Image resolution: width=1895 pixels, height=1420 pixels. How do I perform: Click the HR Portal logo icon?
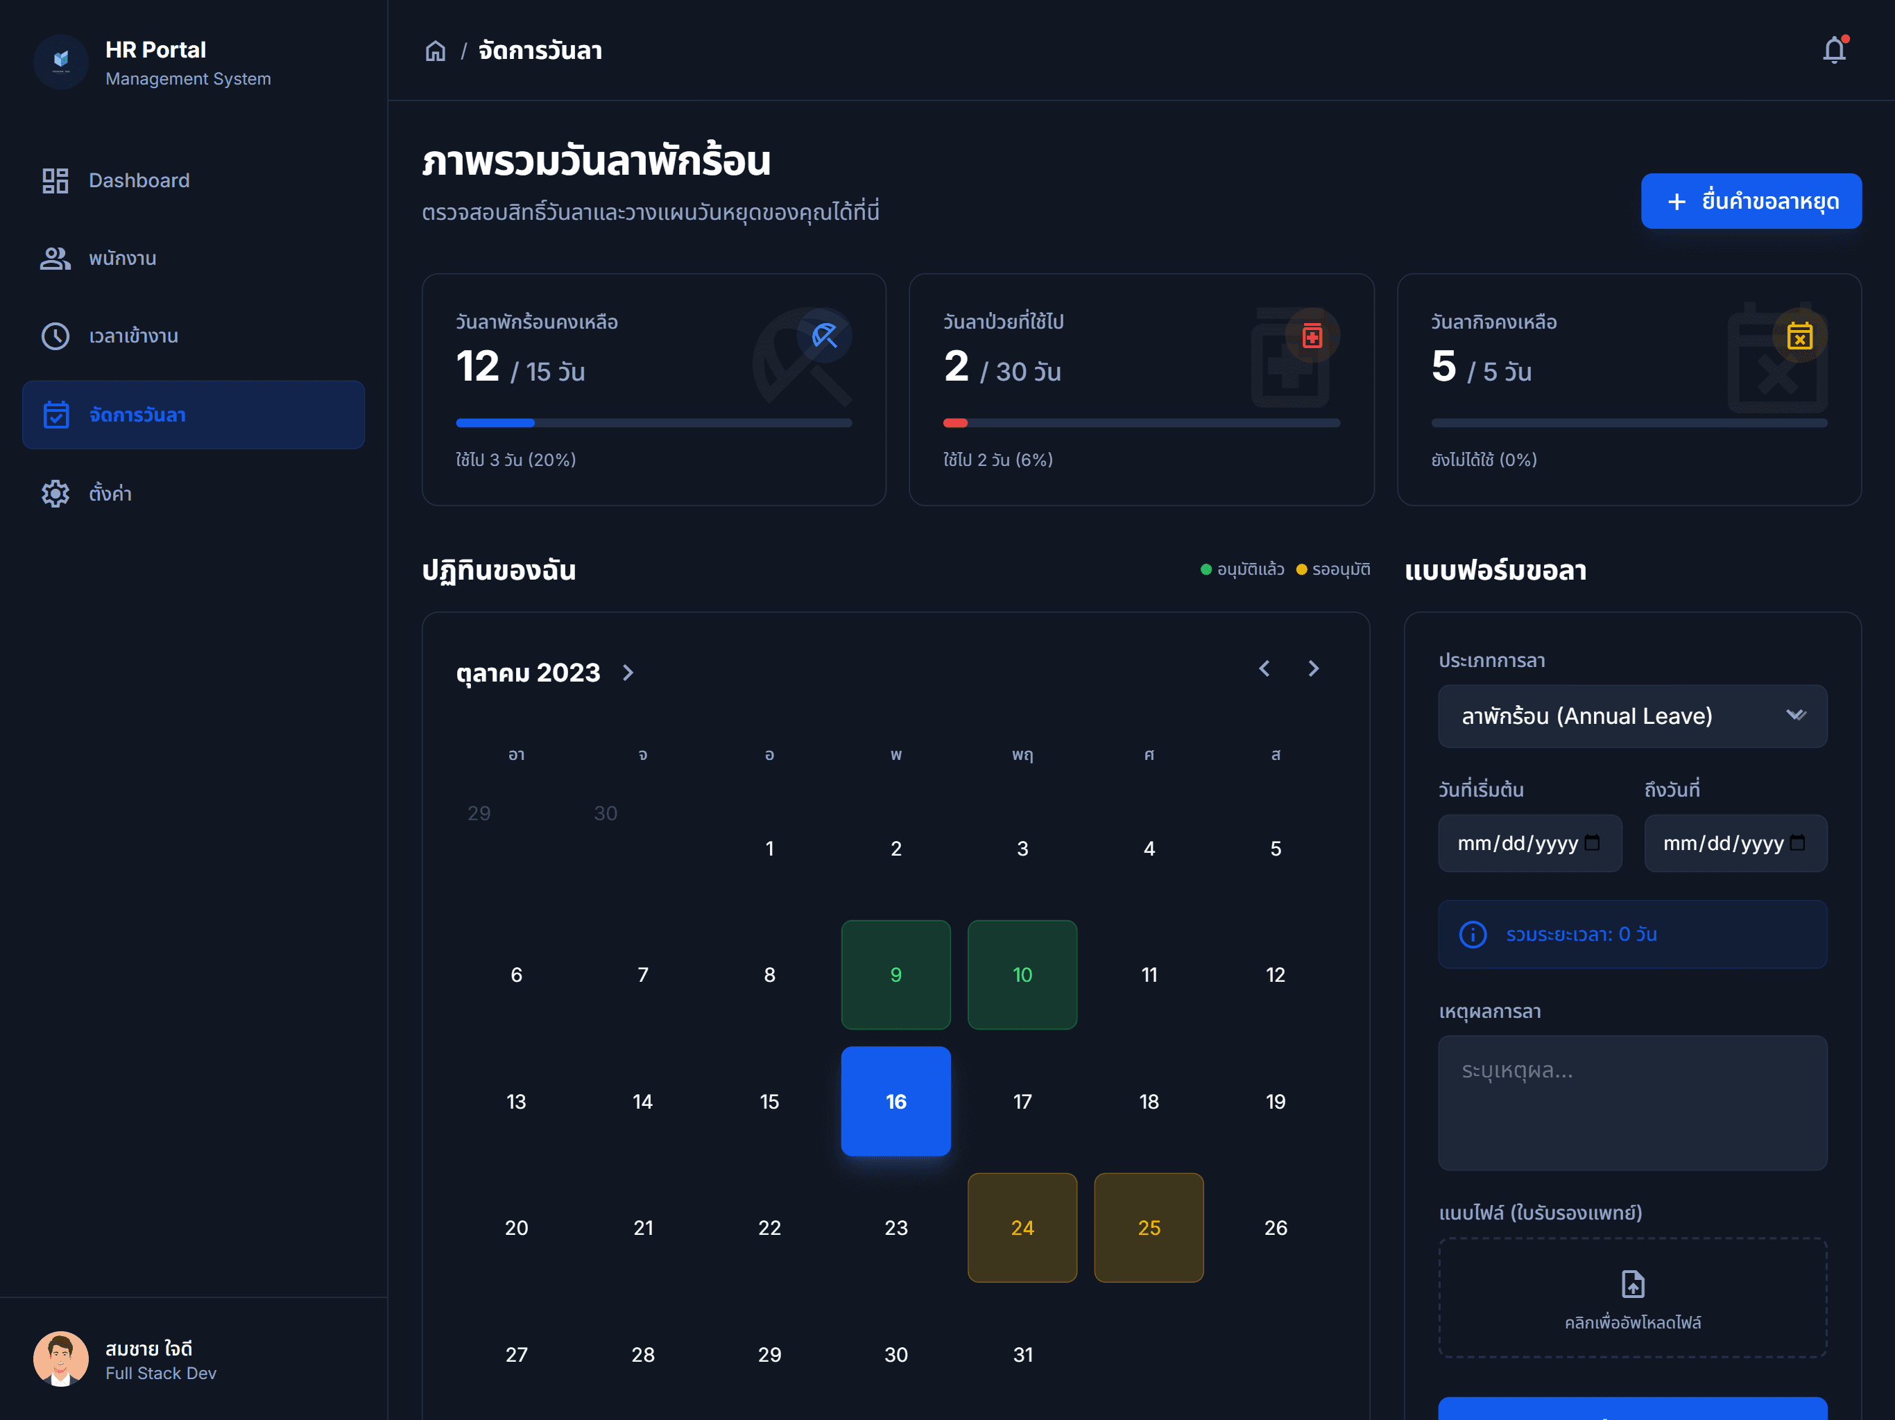click(x=61, y=61)
